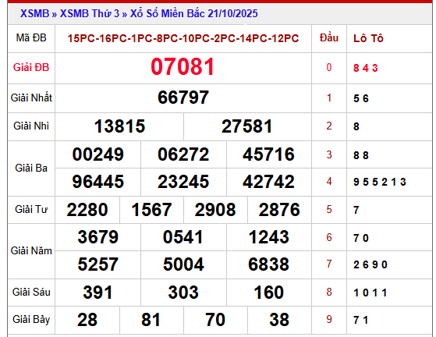Click Lô Tô values 8 4 3
436x337 pixels.
(x=365, y=68)
